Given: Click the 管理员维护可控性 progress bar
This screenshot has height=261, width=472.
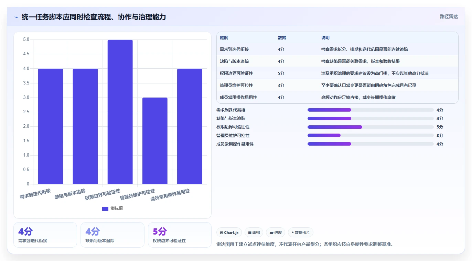Looking at the screenshot, I should pyautogui.click(x=371, y=135).
